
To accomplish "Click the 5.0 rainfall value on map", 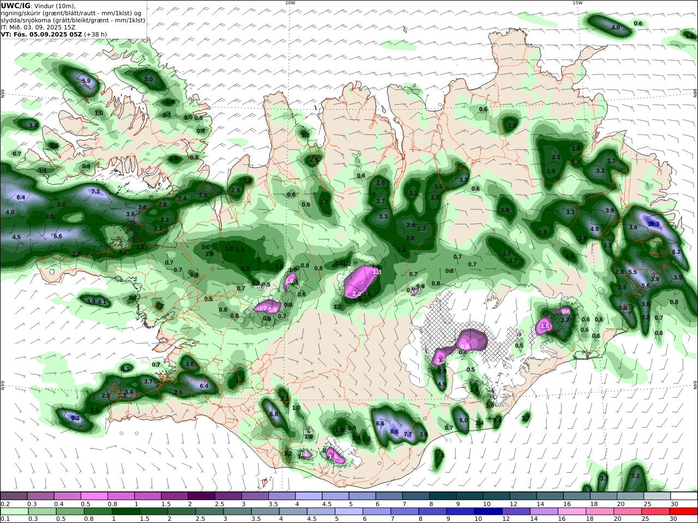I will pyautogui.click(x=464, y=420).
